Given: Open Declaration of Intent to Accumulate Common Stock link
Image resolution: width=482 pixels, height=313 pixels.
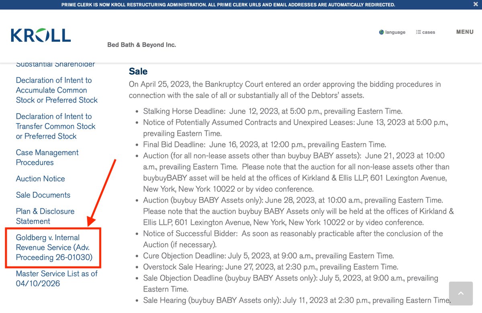Looking at the screenshot, I should coord(57,90).
